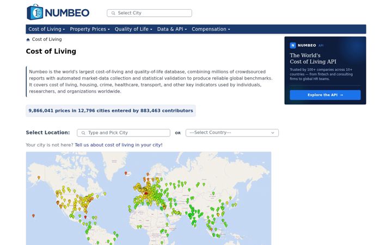Click the Cost of Living breadcrumb link
The height and width of the screenshot is (245, 392).
tap(47, 39)
